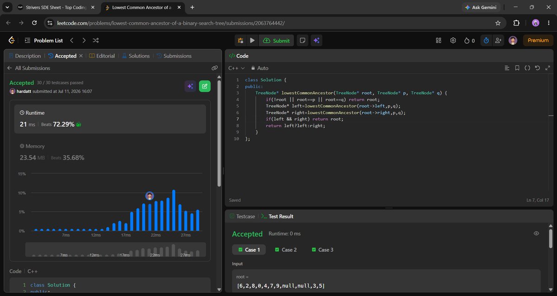Invite a collaborator icon
This screenshot has height=296, width=557.
pyautogui.click(x=498, y=40)
